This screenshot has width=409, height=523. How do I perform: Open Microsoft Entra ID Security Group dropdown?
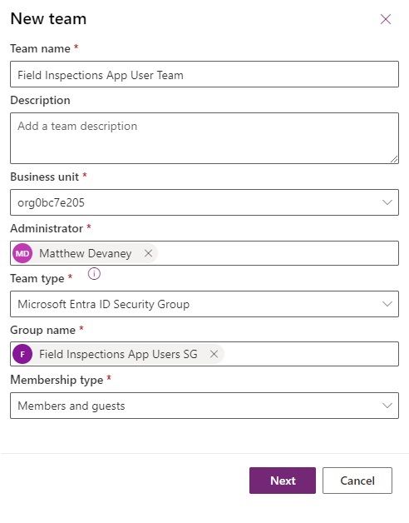(x=204, y=304)
